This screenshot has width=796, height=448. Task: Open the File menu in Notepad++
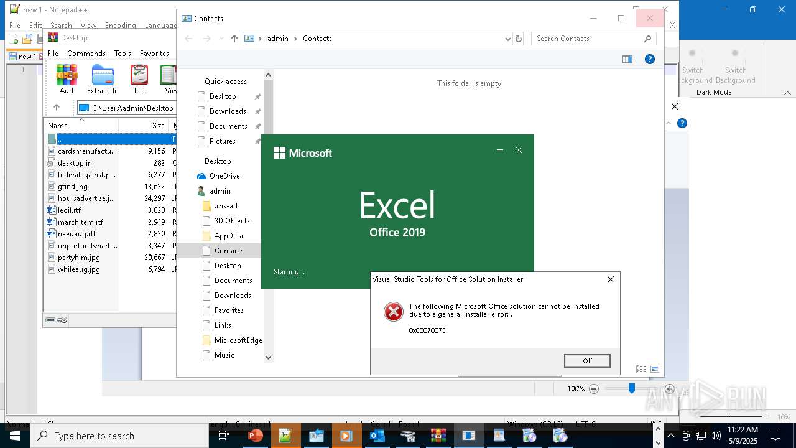click(x=14, y=26)
